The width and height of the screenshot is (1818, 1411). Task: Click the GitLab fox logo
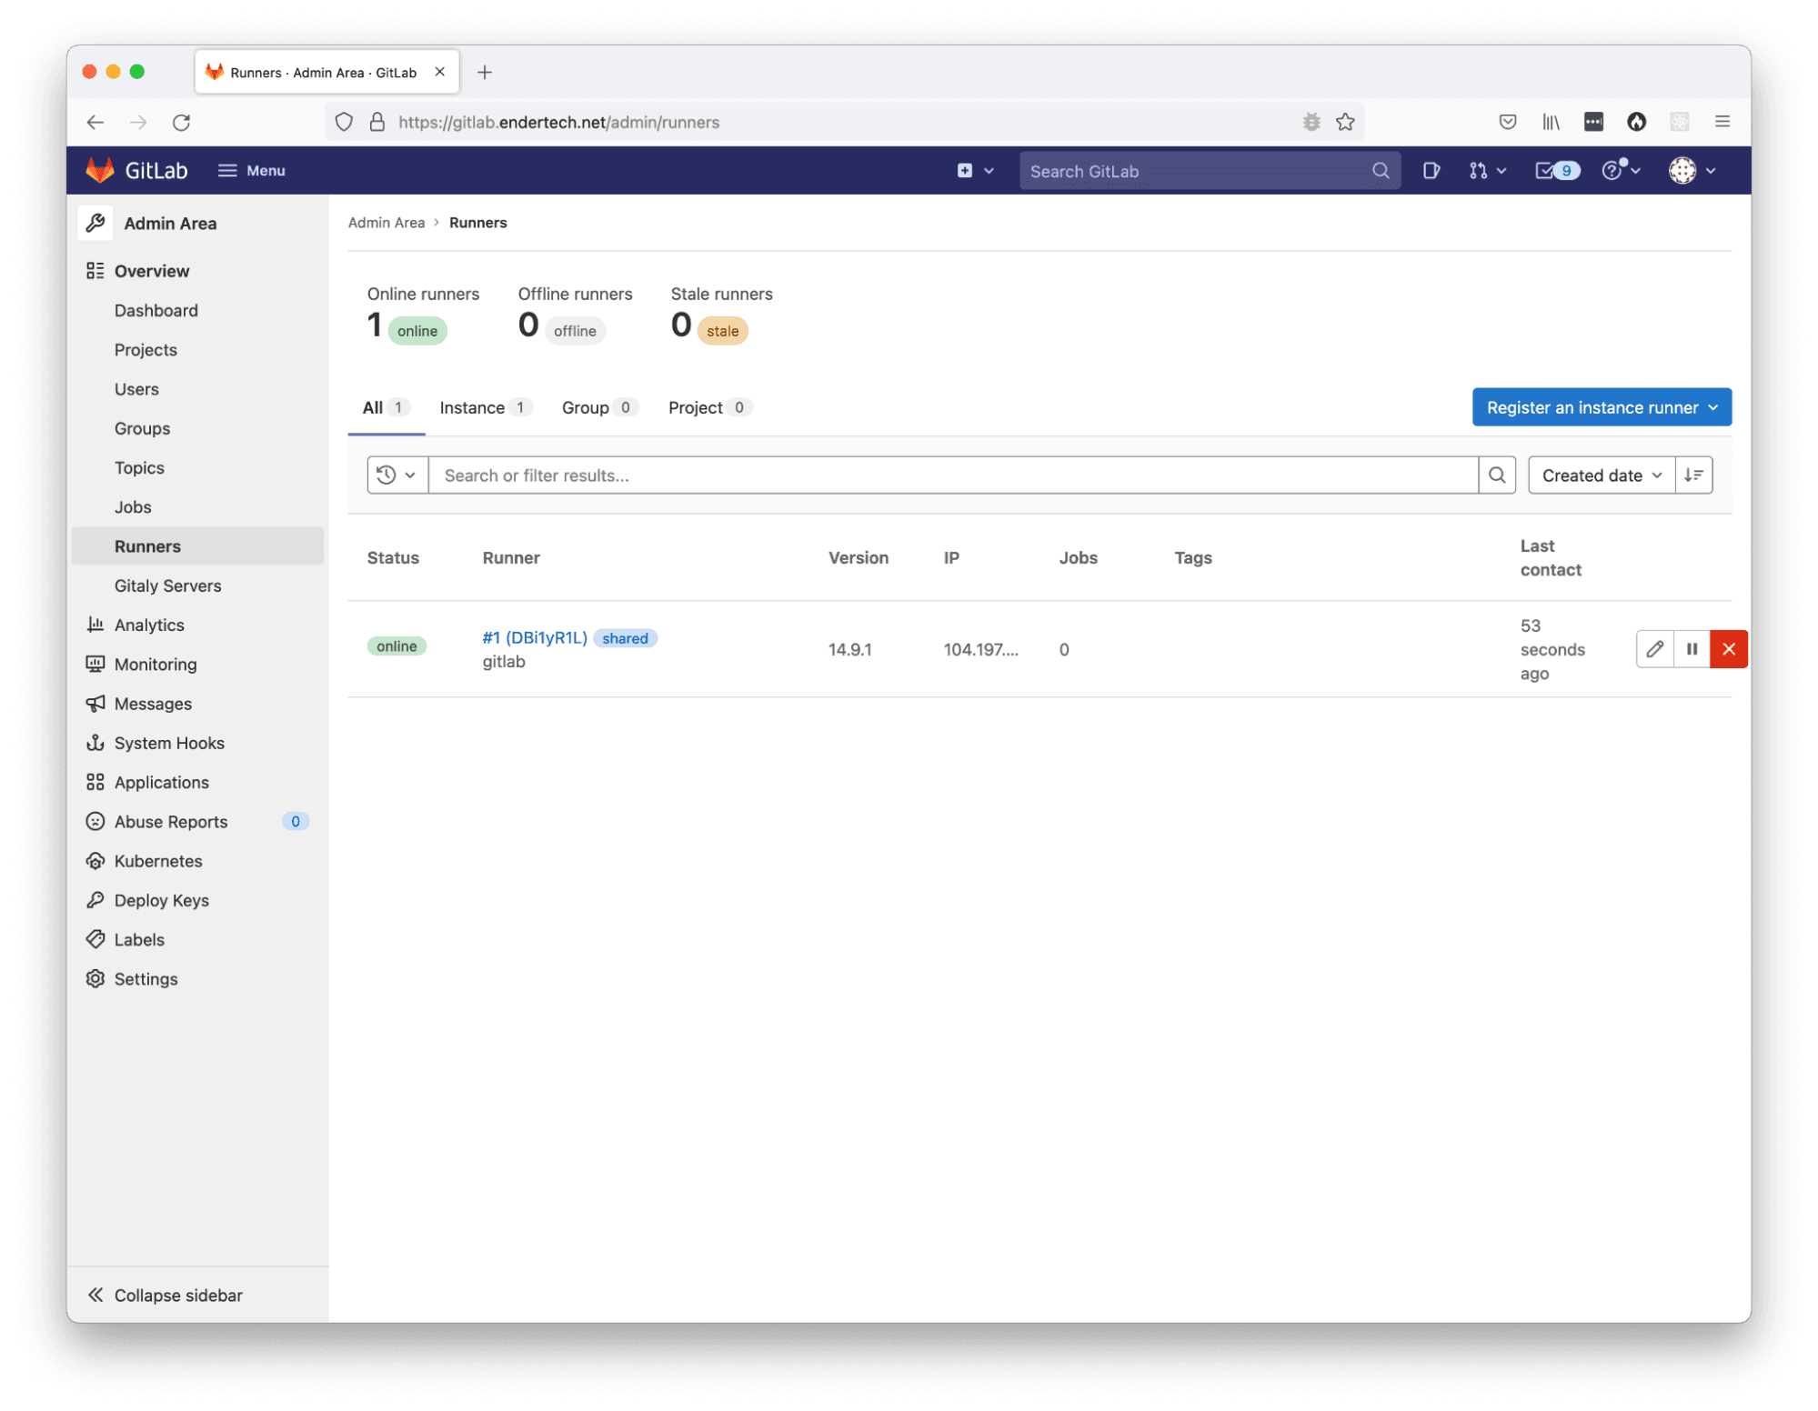click(x=100, y=170)
